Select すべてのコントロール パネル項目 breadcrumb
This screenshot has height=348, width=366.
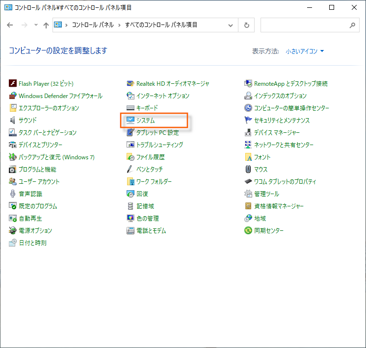pos(161,25)
